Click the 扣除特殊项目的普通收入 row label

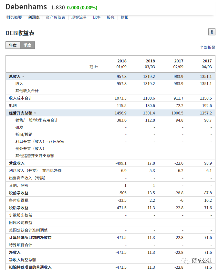pyautogui.click(x=30, y=267)
